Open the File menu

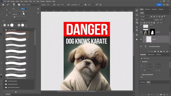tap(5, 1)
